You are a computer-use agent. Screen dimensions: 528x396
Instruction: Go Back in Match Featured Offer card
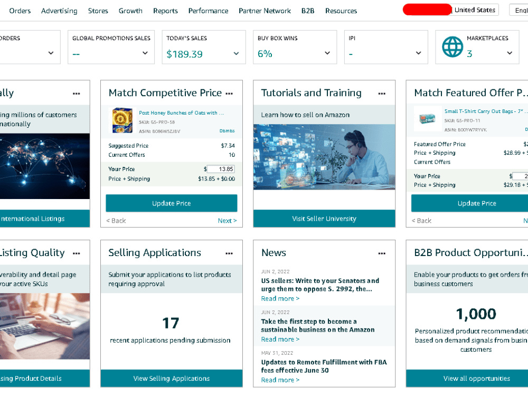tap(421, 221)
